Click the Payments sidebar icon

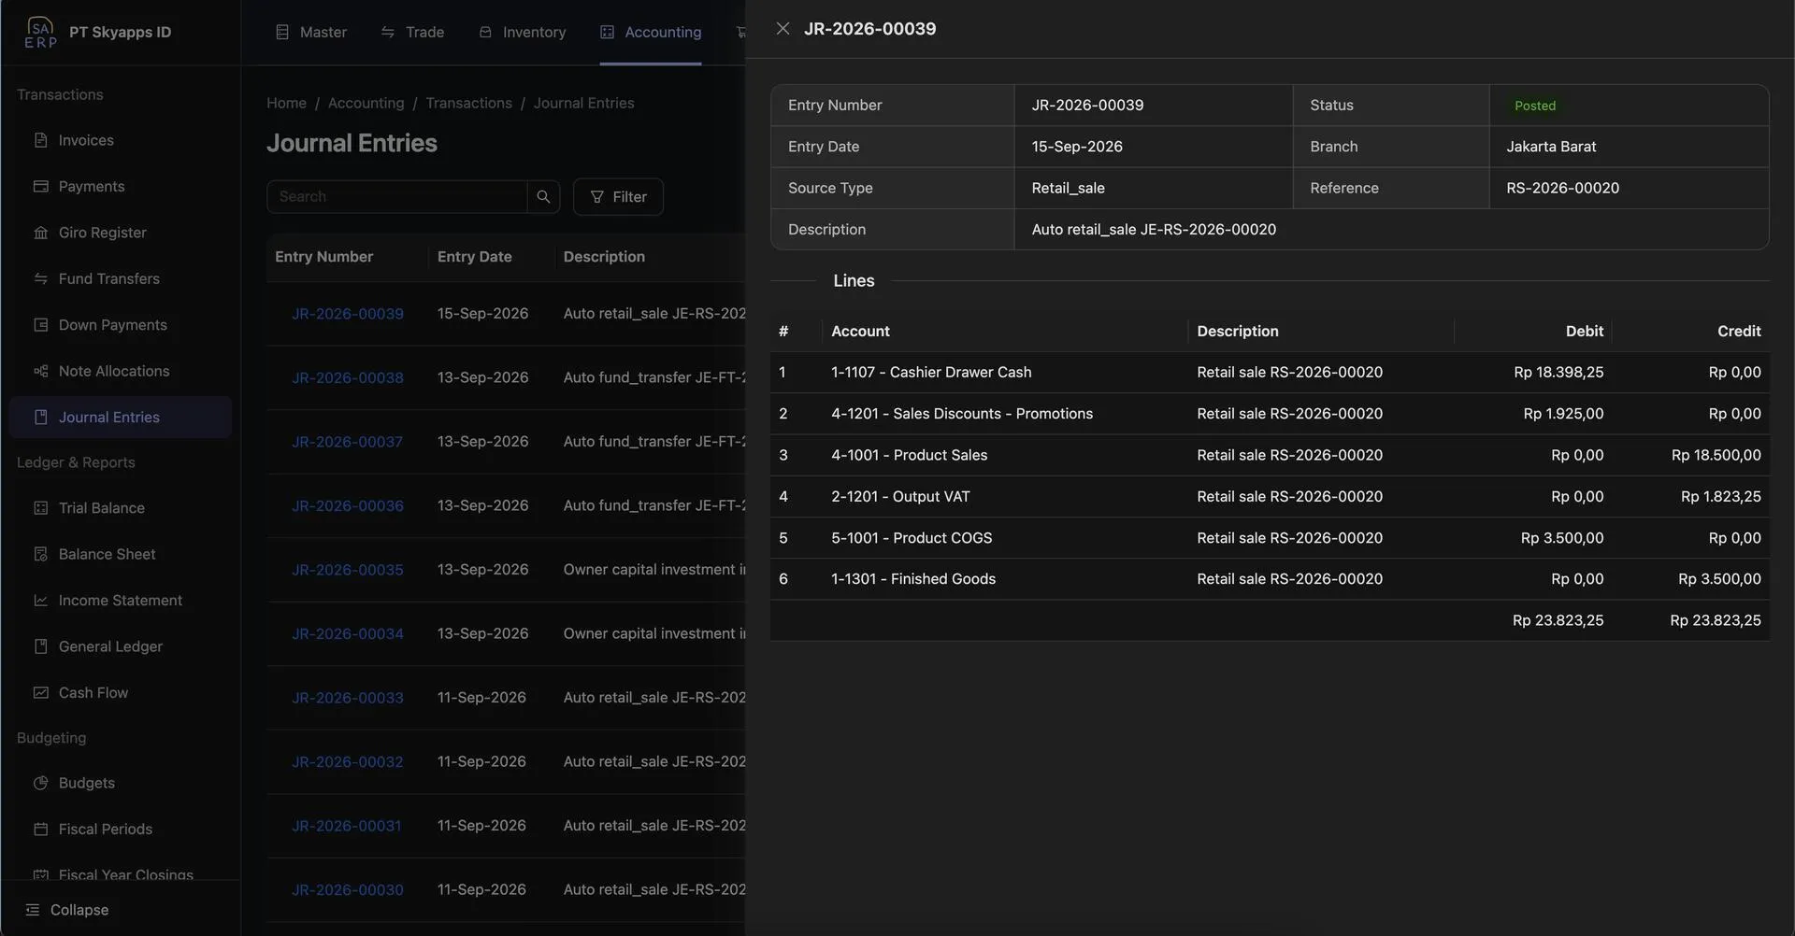pos(40,187)
